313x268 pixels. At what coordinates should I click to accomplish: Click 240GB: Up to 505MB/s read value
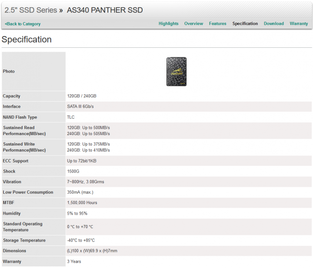coord(88,134)
